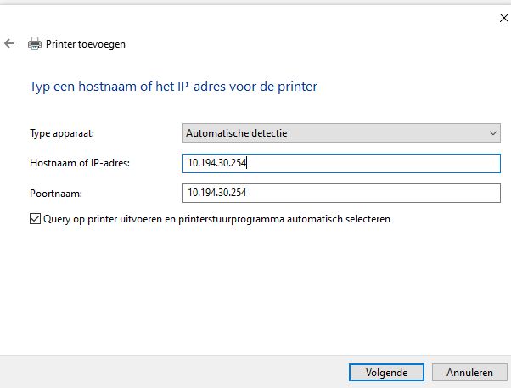Uncheck the Query op printer uitvoeren checkbox
511x388 pixels.
click(x=35, y=219)
